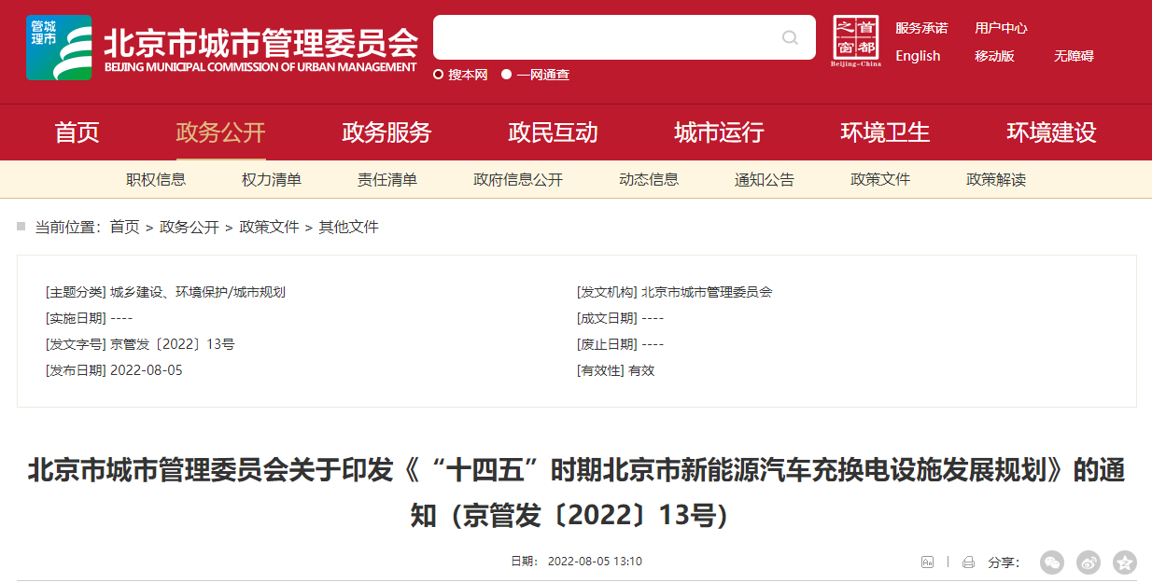Select 政策解读 in the submenu
This screenshot has height=583, width=1152.
996,179
